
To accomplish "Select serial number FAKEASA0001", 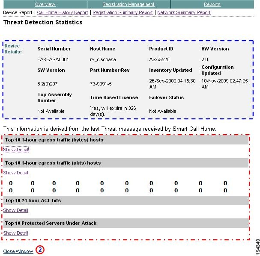I will 53,59.
